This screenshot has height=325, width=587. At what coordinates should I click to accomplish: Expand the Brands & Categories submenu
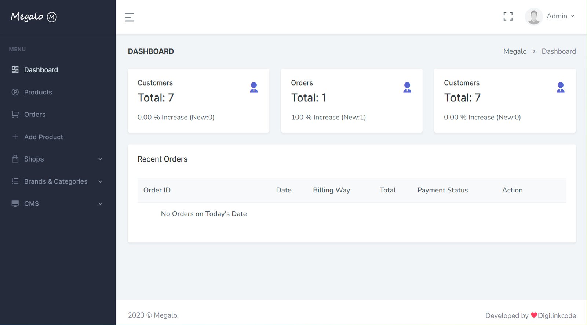click(100, 181)
